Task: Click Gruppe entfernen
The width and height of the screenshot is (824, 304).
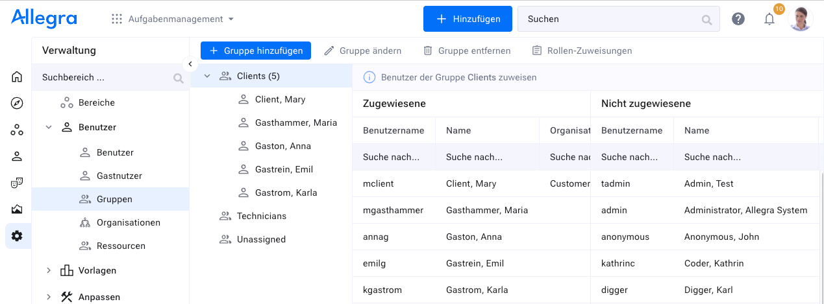Action: click(x=467, y=51)
